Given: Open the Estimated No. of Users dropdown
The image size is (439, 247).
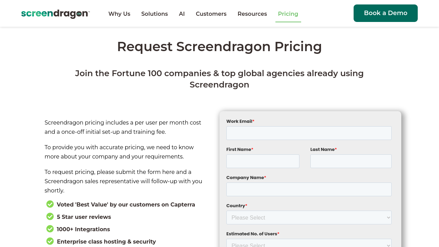Looking at the screenshot, I should tap(309, 244).
